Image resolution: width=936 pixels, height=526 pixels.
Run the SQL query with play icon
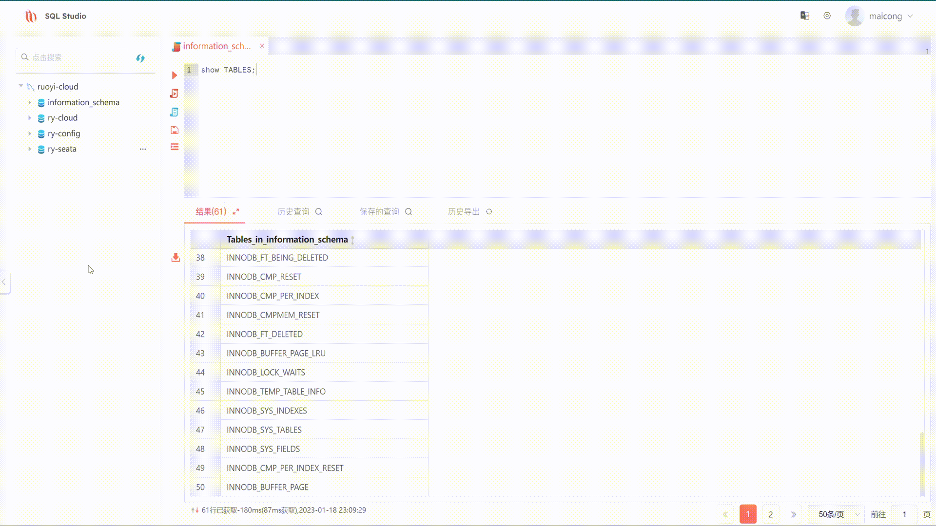174,75
